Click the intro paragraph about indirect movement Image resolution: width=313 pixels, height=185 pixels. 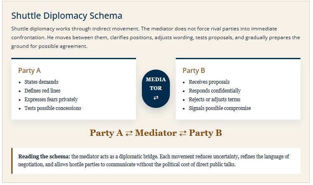(x=156, y=37)
